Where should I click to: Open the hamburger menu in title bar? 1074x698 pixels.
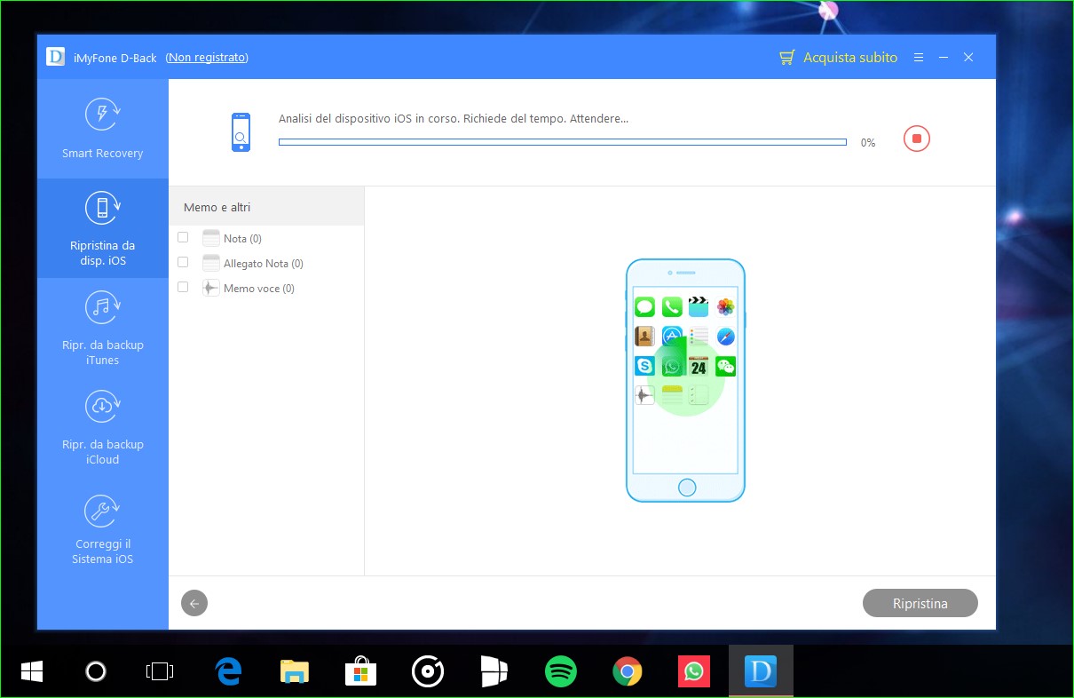pos(919,57)
